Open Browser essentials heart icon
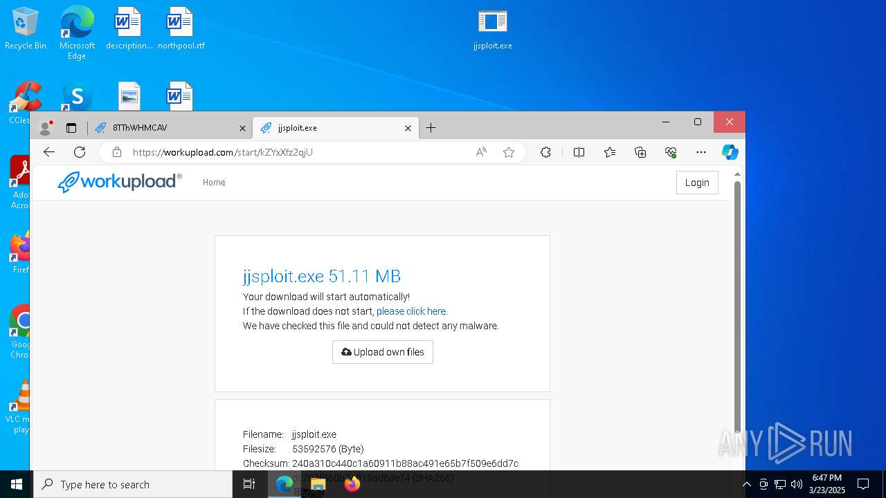This screenshot has height=498, width=886. click(x=671, y=152)
